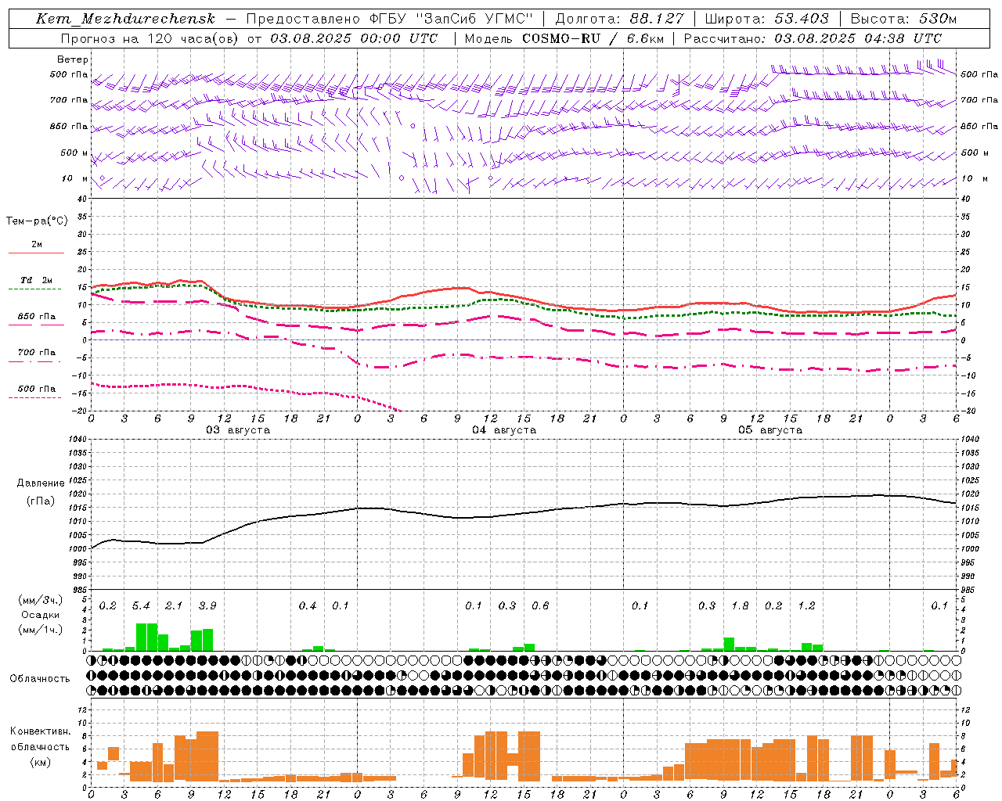
Task: Click the 0.6 precipitation value
Action: point(540,606)
